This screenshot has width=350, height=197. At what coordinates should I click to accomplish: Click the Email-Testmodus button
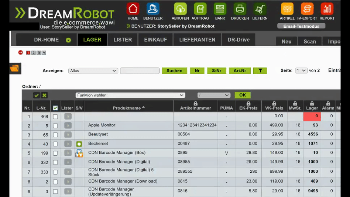(x=301, y=26)
